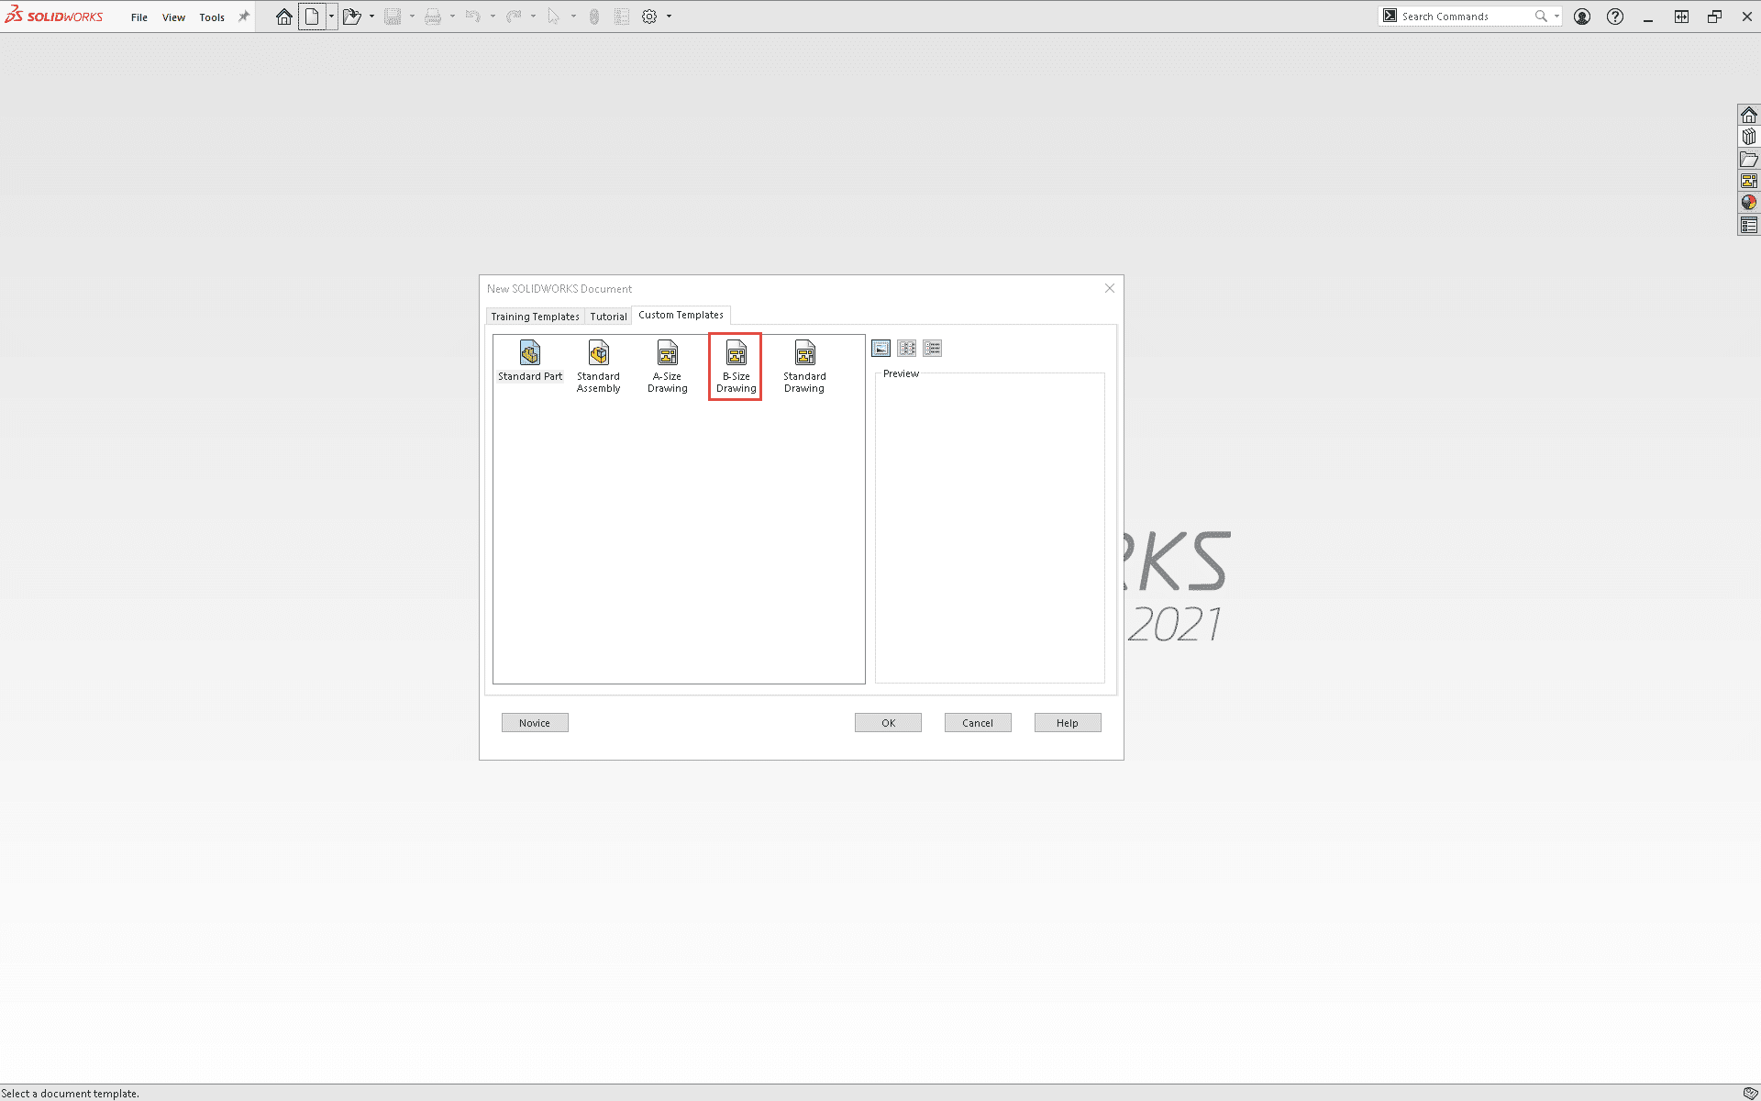The width and height of the screenshot is (1761, 1101).
Task: Switch to Custom Templates tab
Action: pyautogui.click(x=680, y=315)
